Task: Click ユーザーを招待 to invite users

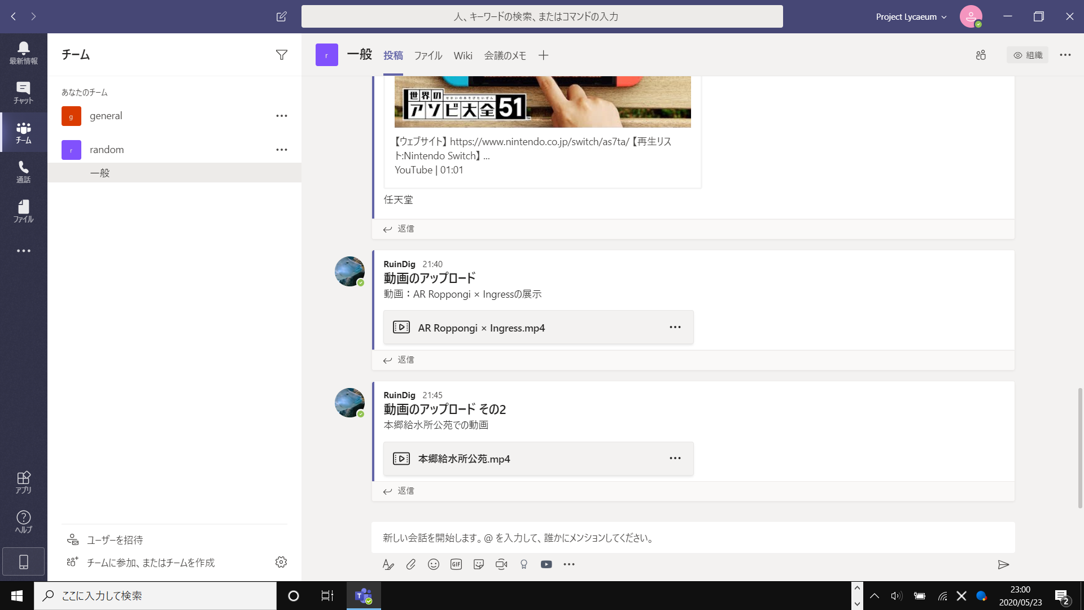Action: [113, 540]
